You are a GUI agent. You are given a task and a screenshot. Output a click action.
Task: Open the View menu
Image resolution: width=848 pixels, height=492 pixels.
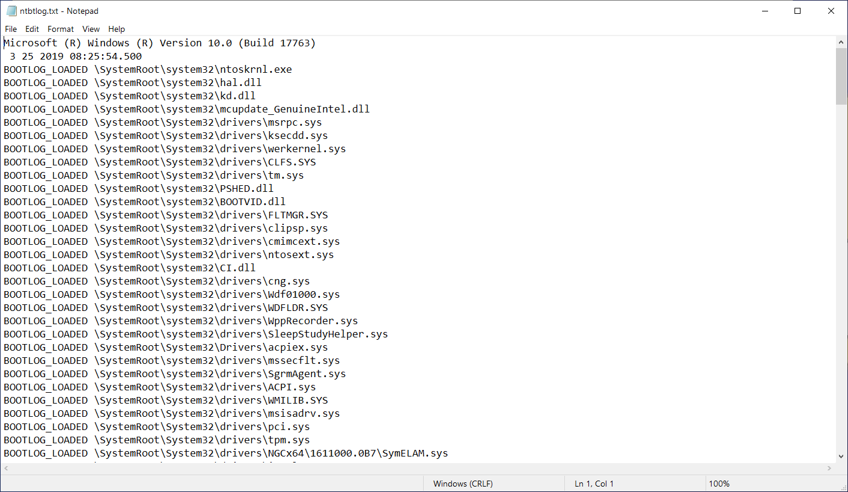(91, 29)
